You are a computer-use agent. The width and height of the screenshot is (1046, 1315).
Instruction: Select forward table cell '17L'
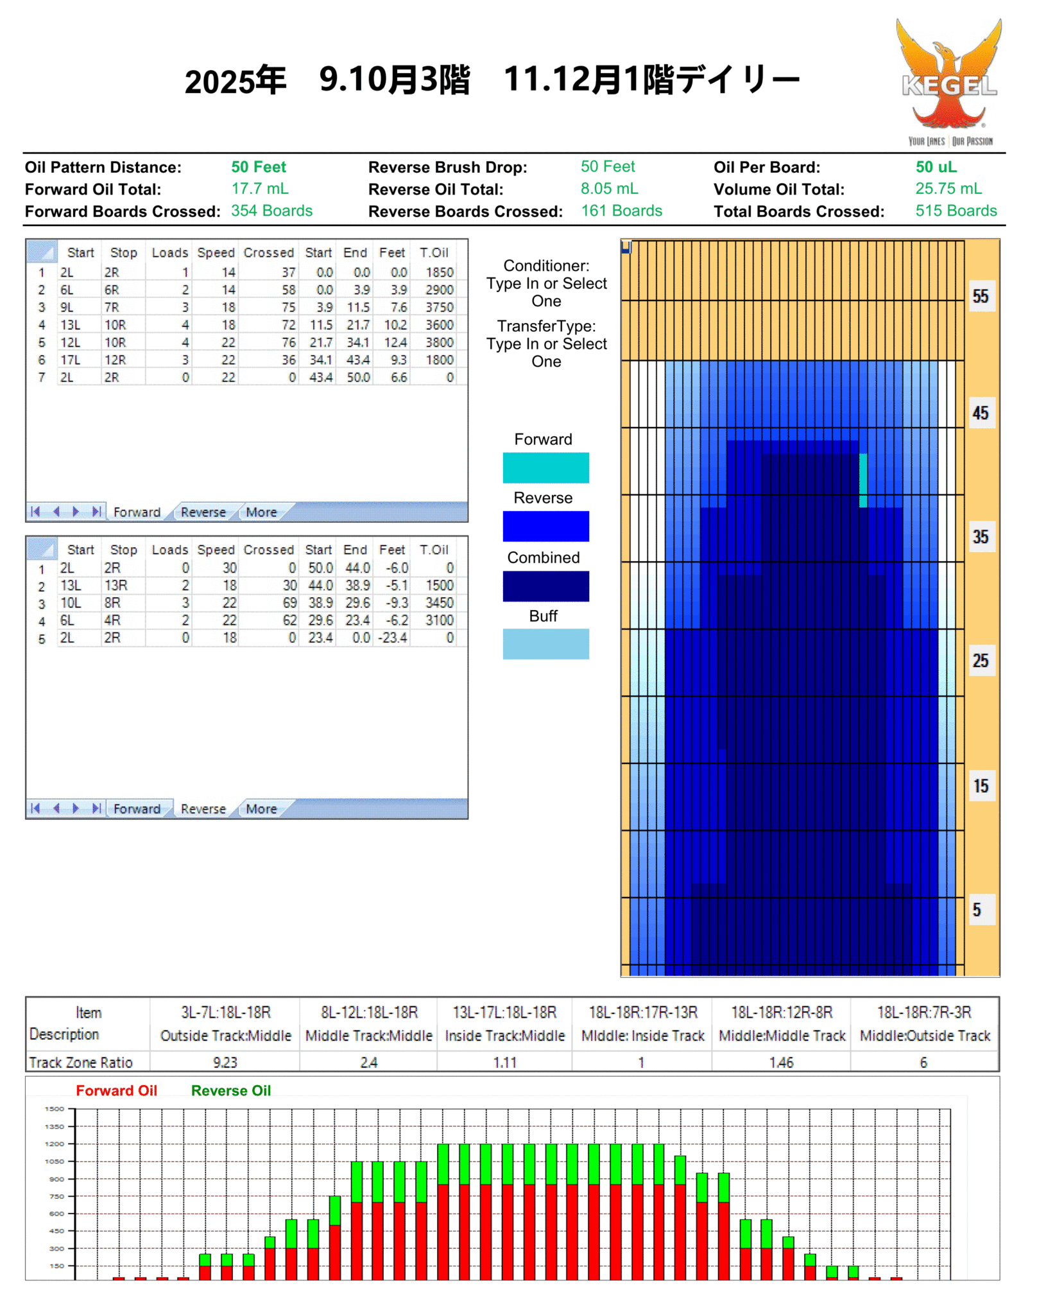(x=78, y=360)
